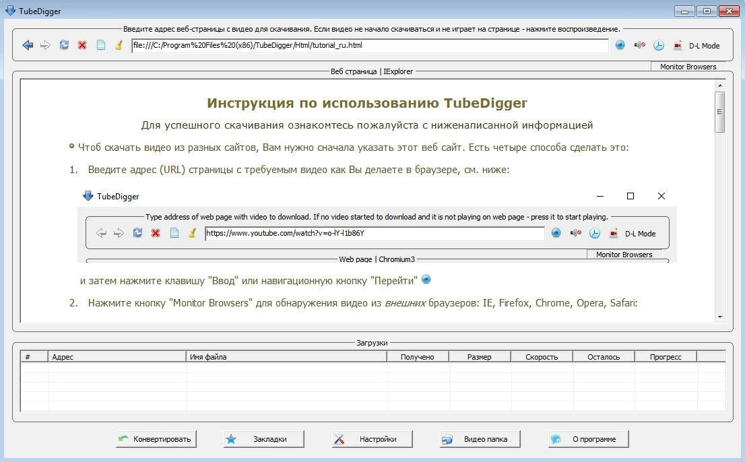Click clock icon in tutorial screenshot
Screen dimensions: 745x462
pyautogui.click(x=594, y=233)
